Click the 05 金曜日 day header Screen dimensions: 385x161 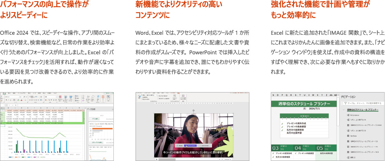(x=326, y=148)
